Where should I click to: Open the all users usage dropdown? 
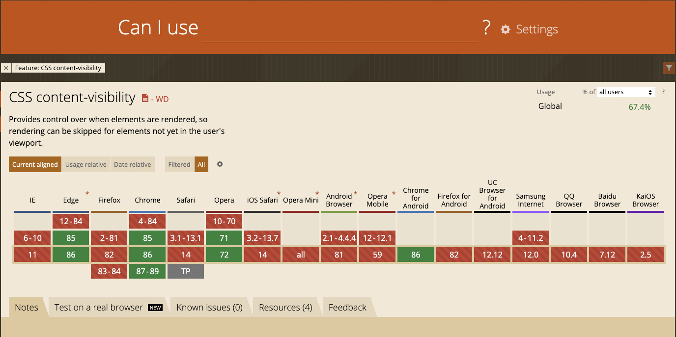pos(626,92)
